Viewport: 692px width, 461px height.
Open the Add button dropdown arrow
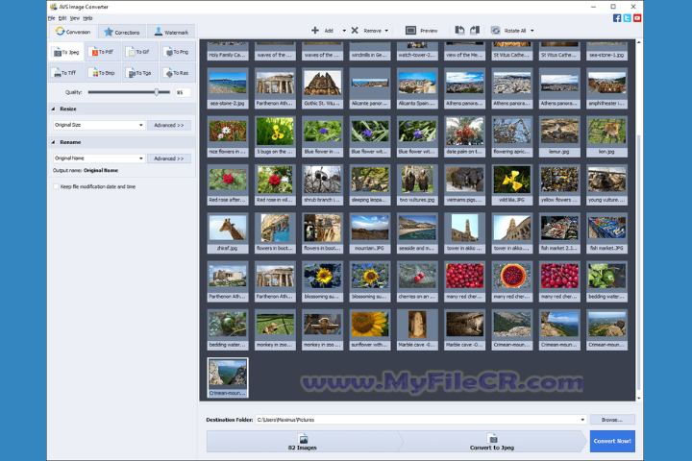point(344,31)
